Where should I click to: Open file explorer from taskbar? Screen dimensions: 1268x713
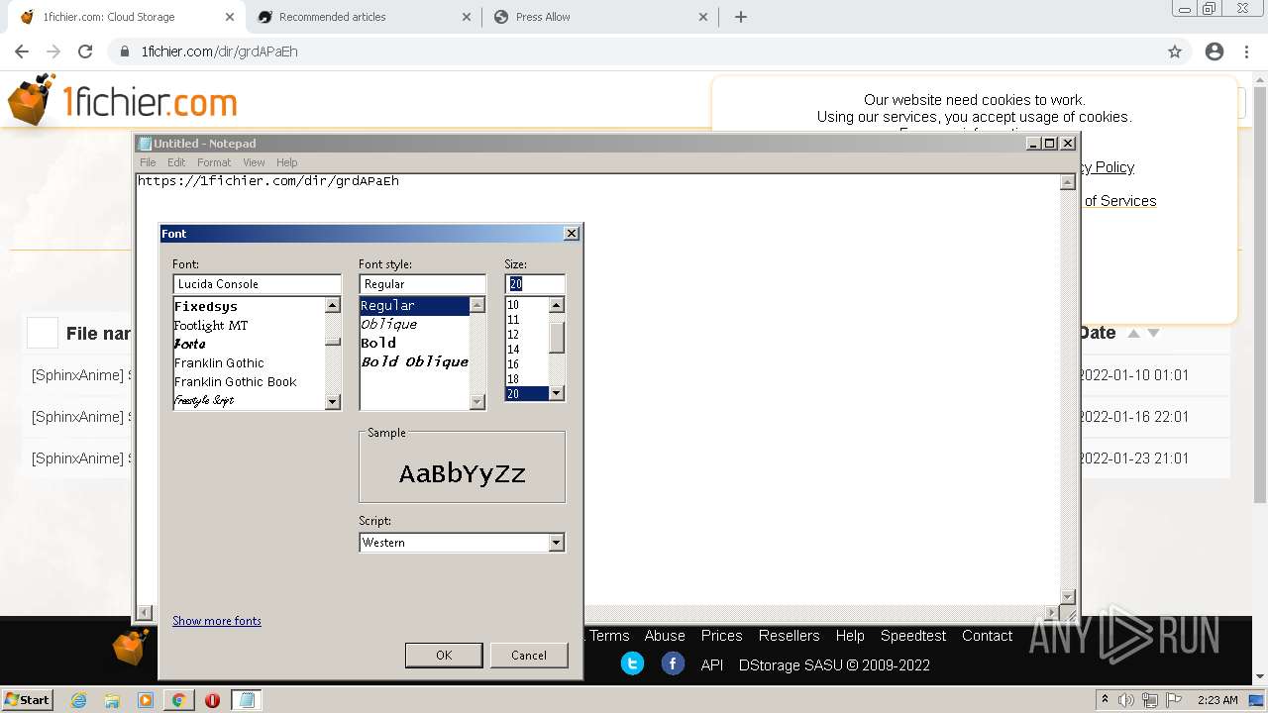point(112,700)
